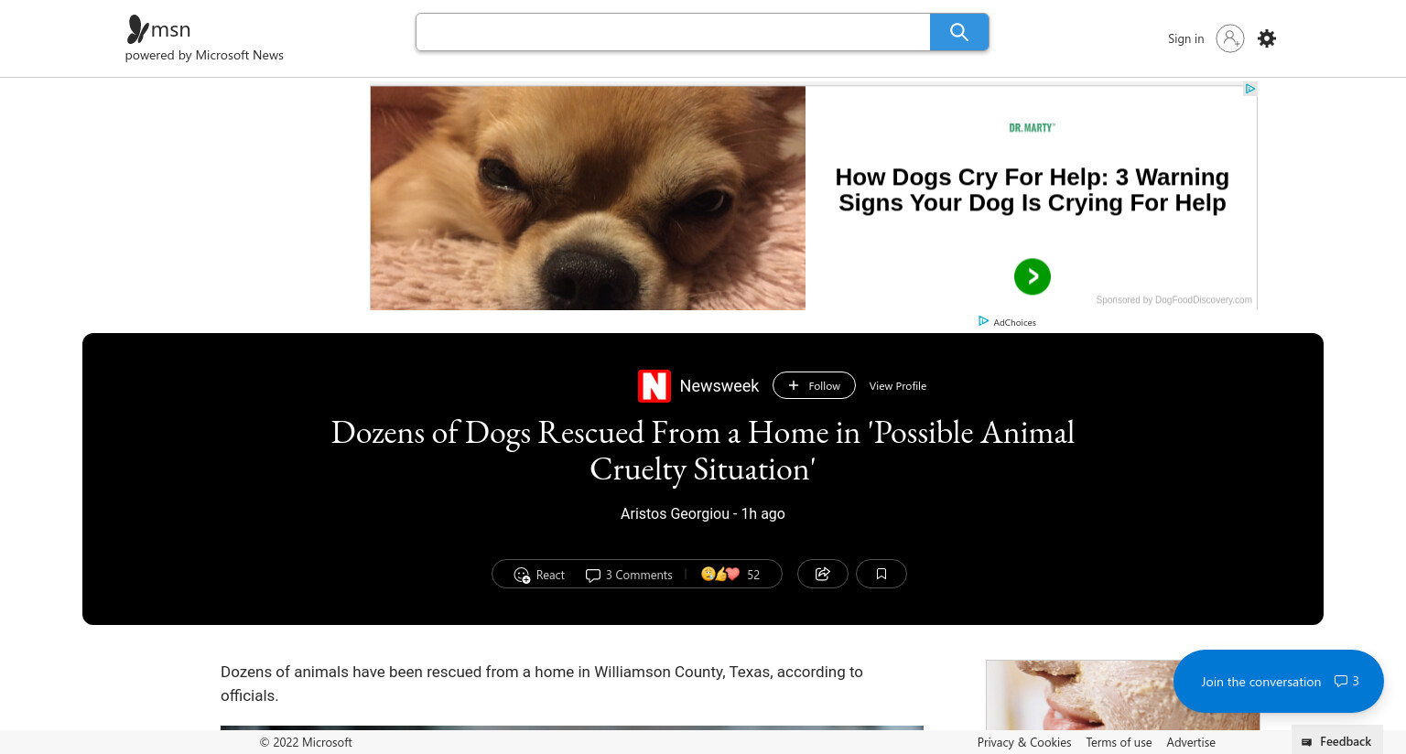Screen dimensions: 1406x754
Task: Open the Privacy & Cookies link
Action: pos(1024,742)
